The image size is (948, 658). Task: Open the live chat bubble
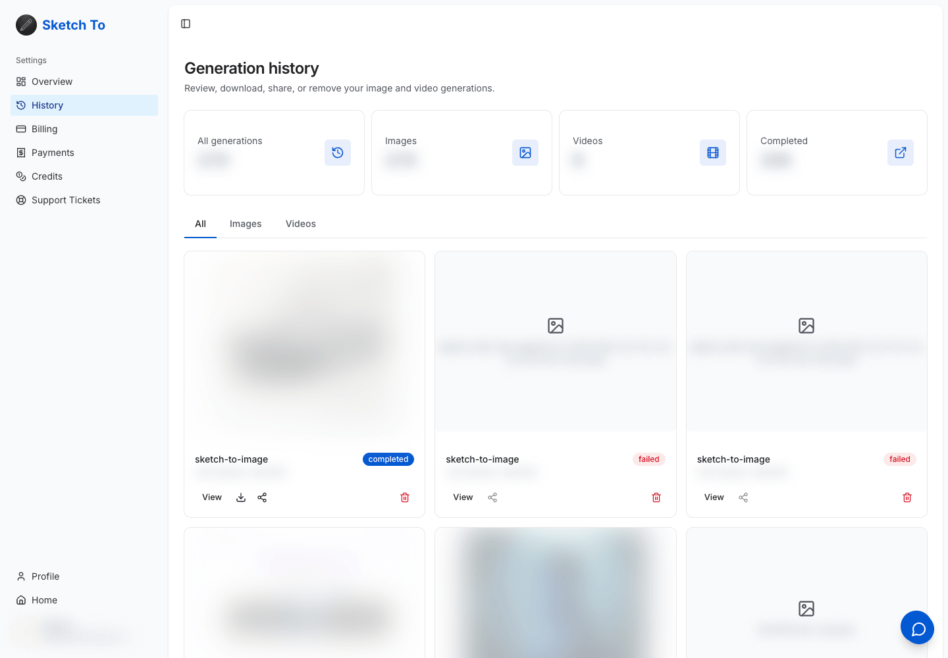[x=918, y=628]
